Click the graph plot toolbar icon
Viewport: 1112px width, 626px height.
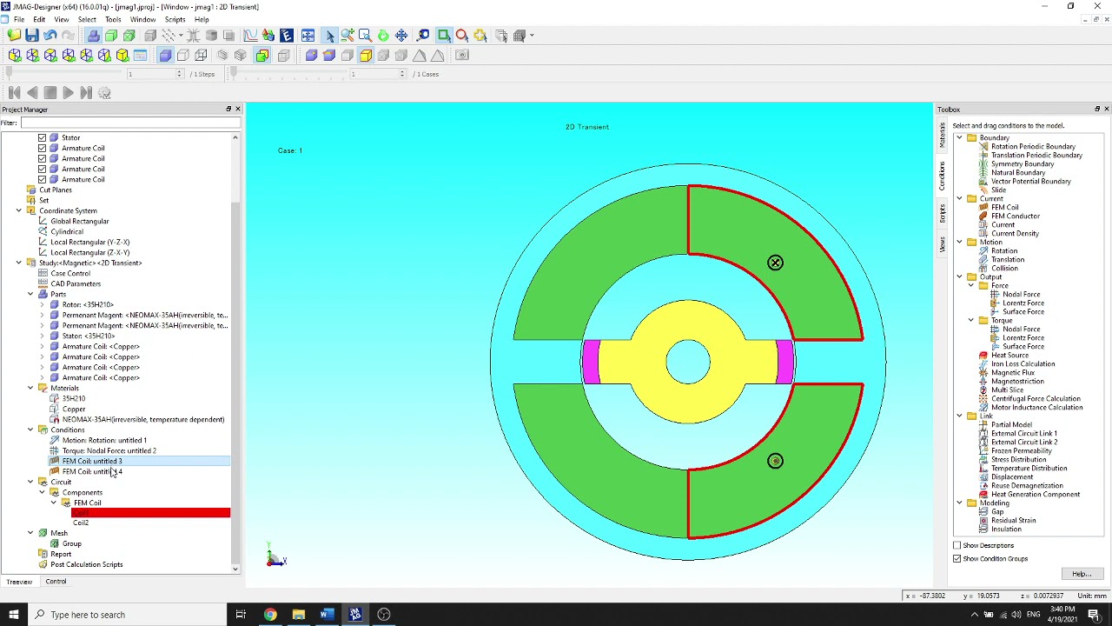(x=250, y=36)
